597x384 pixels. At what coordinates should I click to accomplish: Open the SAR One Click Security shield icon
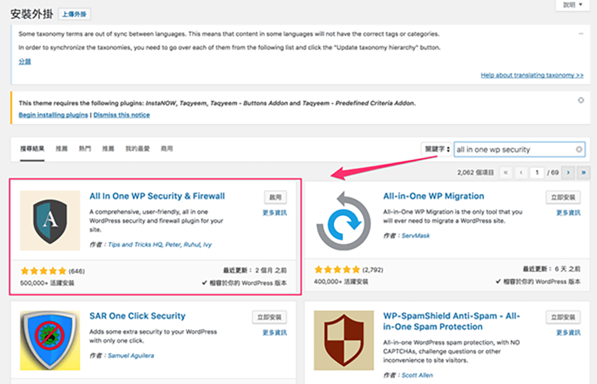(50, 340)
